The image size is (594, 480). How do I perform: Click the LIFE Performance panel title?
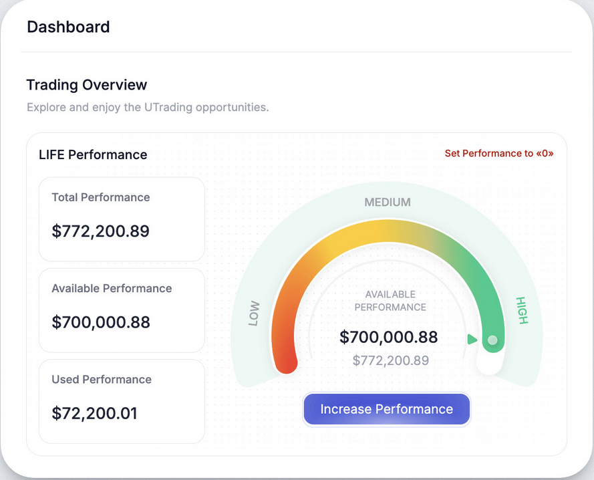coord(93,154)
